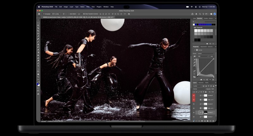Enable the Auto-Select checkbox
The image size is (253, 136).
[69, 14]
